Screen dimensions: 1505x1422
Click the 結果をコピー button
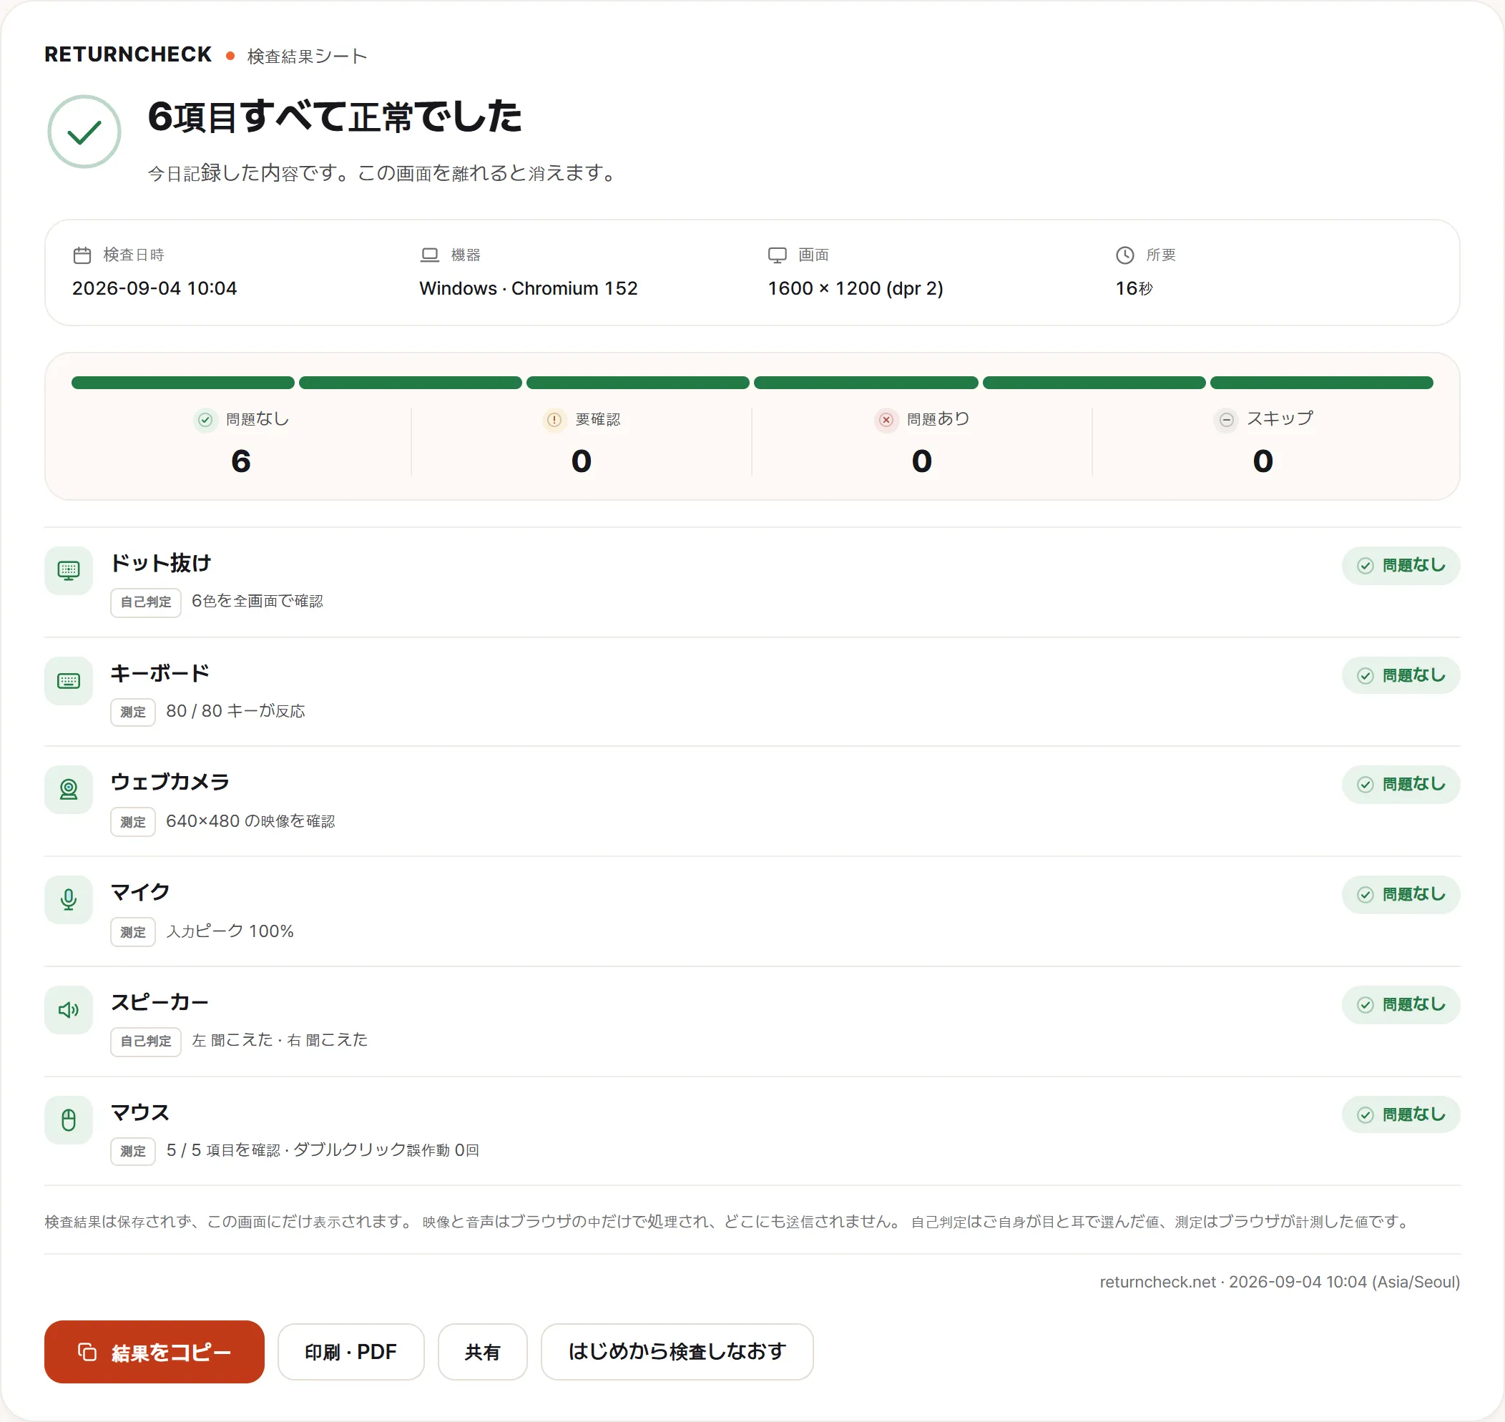[x=154, y=1351]
